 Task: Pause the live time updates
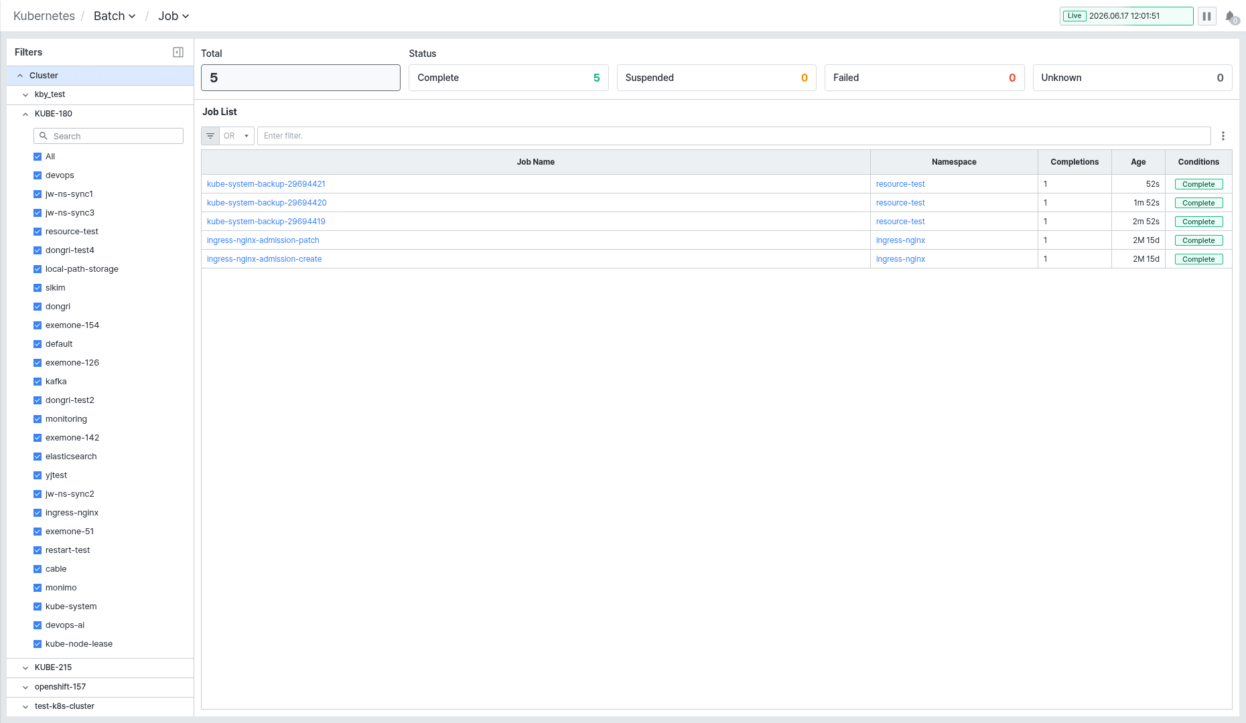pyautogui.click(x=1206, y=16)
